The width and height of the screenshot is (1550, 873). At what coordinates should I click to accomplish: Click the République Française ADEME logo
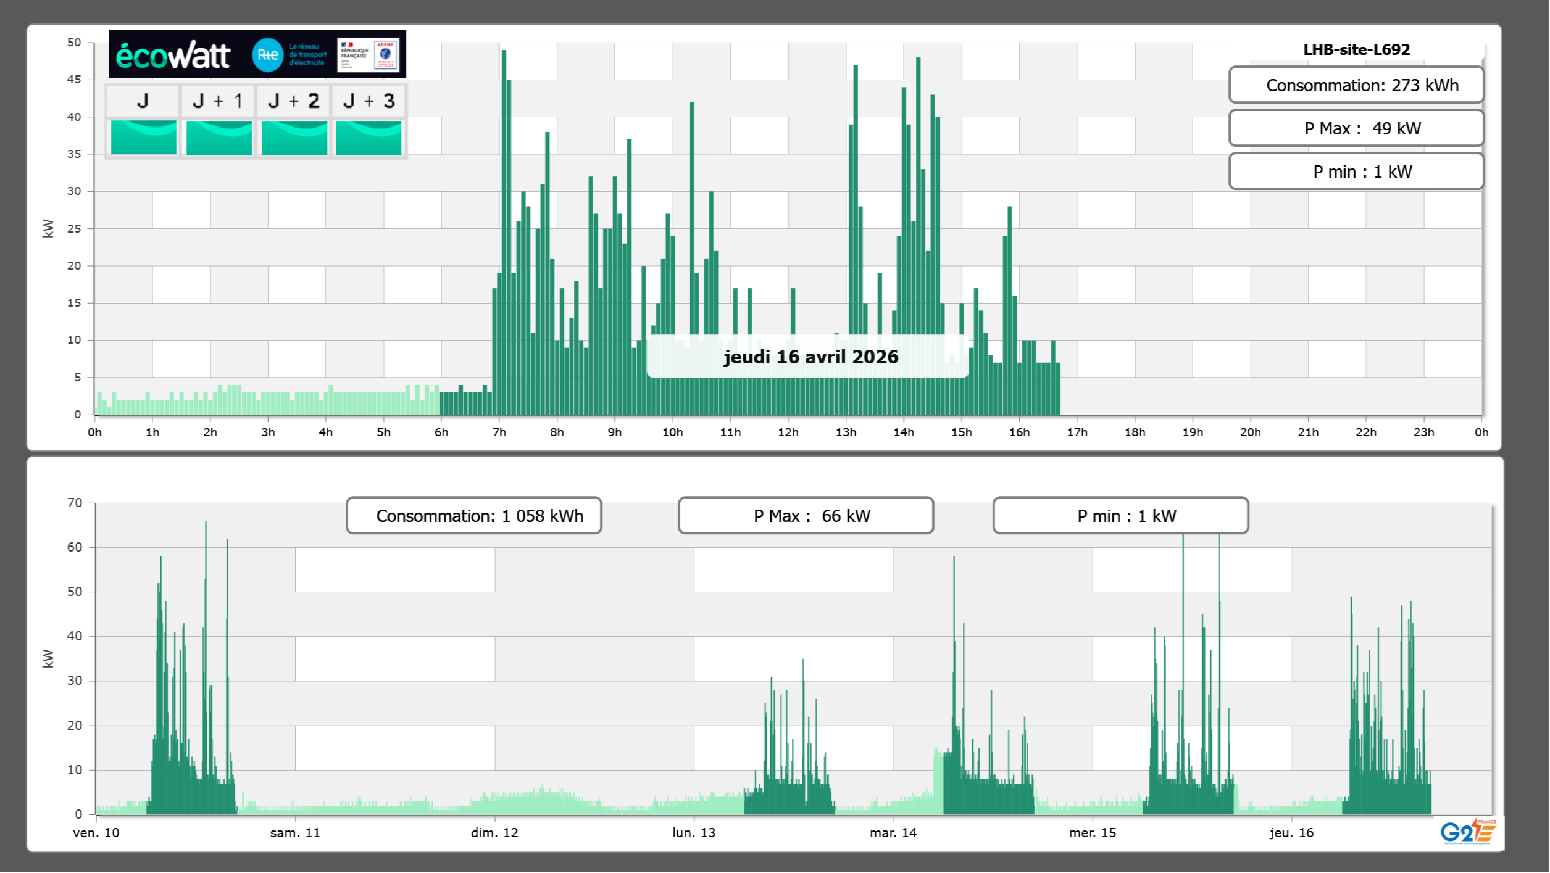[x=368, y=54]
